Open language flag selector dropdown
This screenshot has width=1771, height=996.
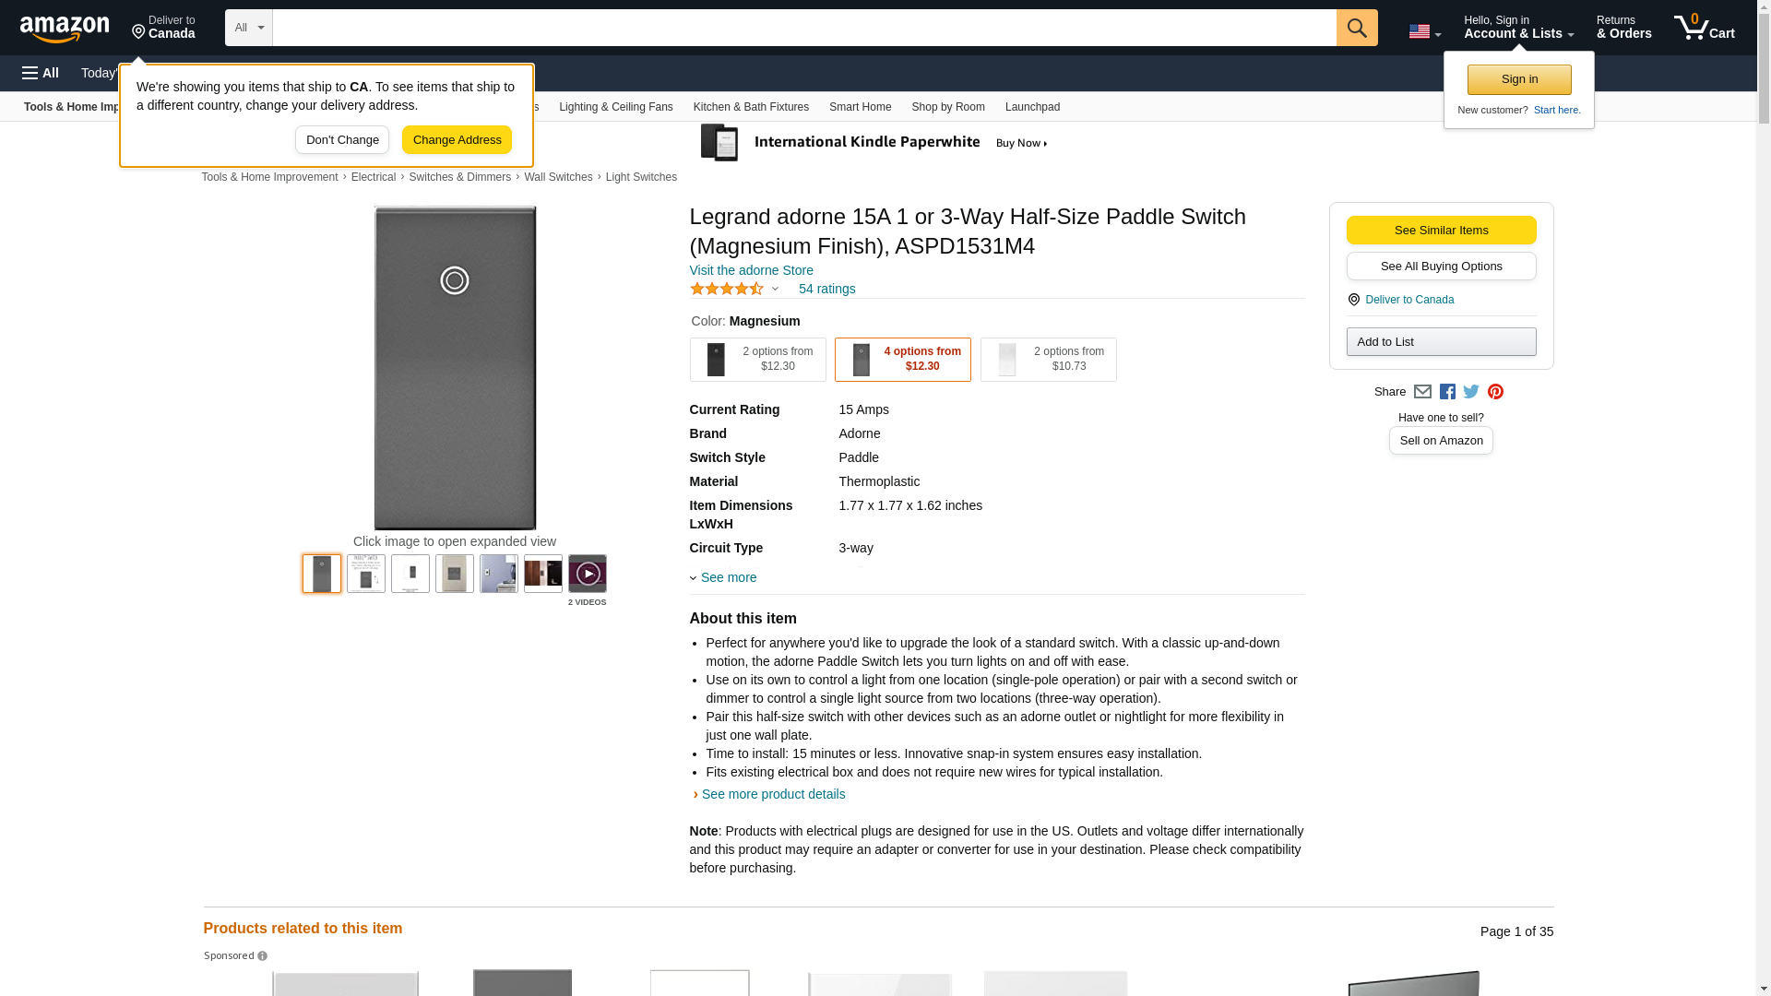point(1424,31)
